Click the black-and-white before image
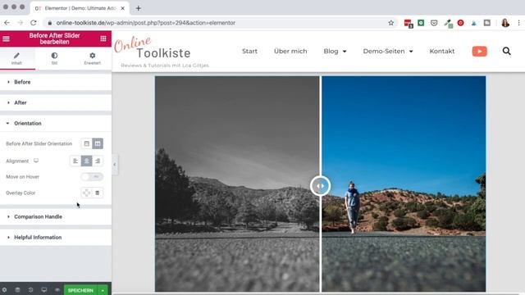Screen dimensions: 525x295 click(237, 184)
